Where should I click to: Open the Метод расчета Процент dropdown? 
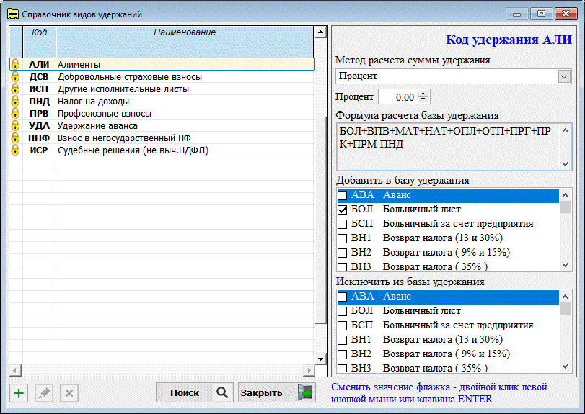(564, 76)
